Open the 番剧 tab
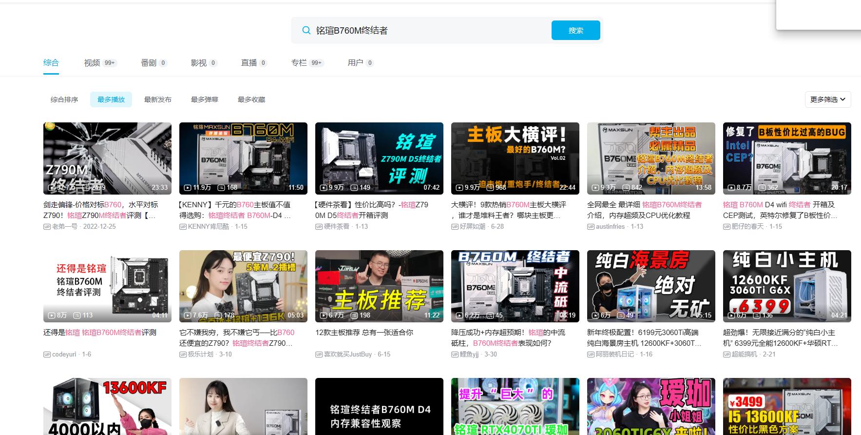861x435 pixels. [153, 63]
